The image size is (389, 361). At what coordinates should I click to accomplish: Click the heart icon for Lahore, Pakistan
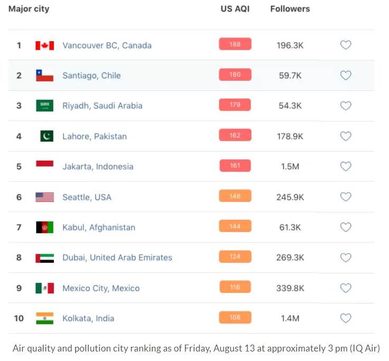pos(346,136)
